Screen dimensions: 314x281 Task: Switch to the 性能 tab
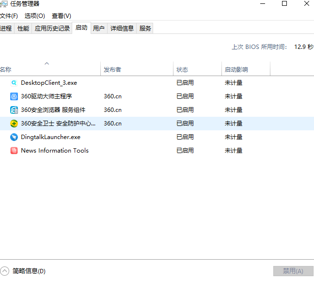click(23, 29)
